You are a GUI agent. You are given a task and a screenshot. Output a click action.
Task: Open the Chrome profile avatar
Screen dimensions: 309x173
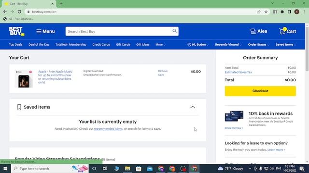pyautogui.click(x=296, y=12)
